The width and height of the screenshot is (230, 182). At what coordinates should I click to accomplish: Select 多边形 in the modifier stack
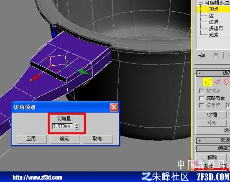point(216,28)
